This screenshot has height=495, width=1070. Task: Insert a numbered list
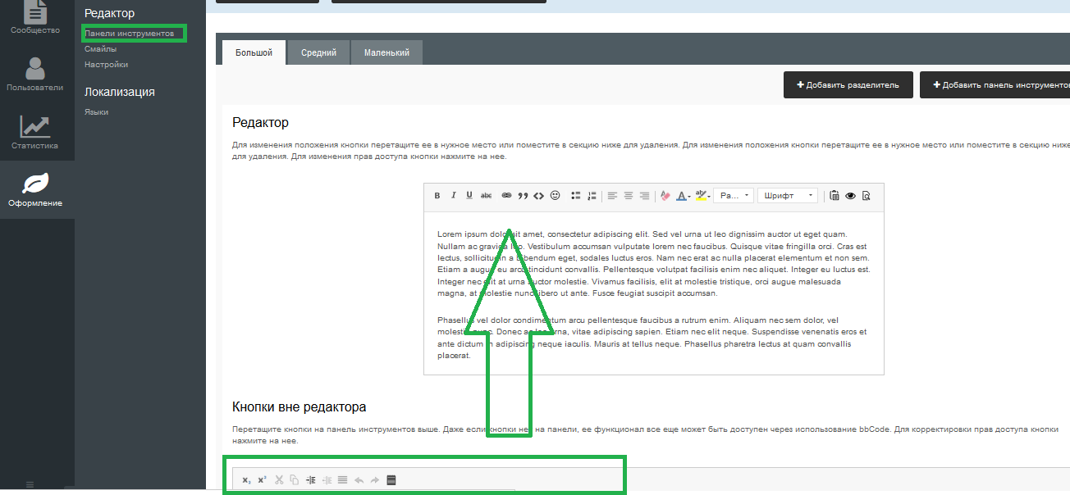coord(592,196)
